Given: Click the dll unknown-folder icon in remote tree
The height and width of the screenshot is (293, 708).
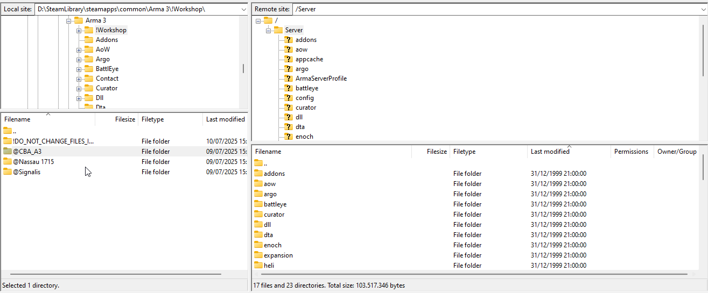Looking at the screenshot, I should point(289,117).
